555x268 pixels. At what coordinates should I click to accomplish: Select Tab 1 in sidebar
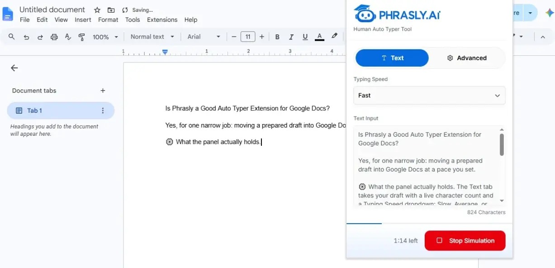click(x=61, y=110)
